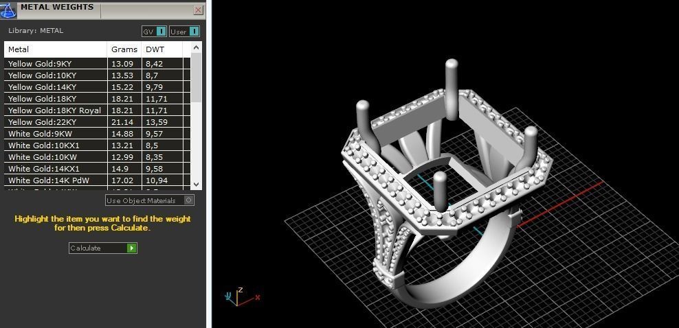Select the White Gold:10KW row

point(97,157)
